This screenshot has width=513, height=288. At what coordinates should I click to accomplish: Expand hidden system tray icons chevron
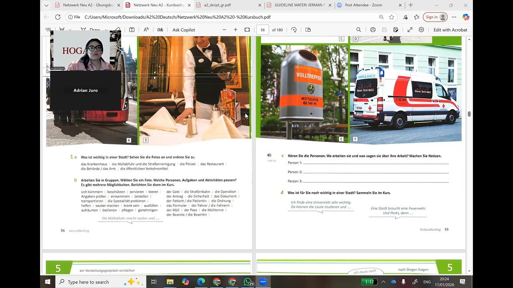(x=383, y=282)
